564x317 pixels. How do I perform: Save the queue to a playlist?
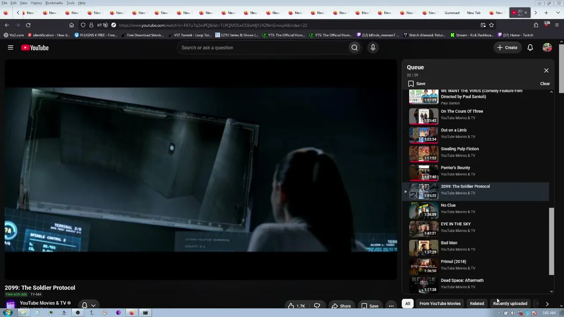(x=417, y=84)
